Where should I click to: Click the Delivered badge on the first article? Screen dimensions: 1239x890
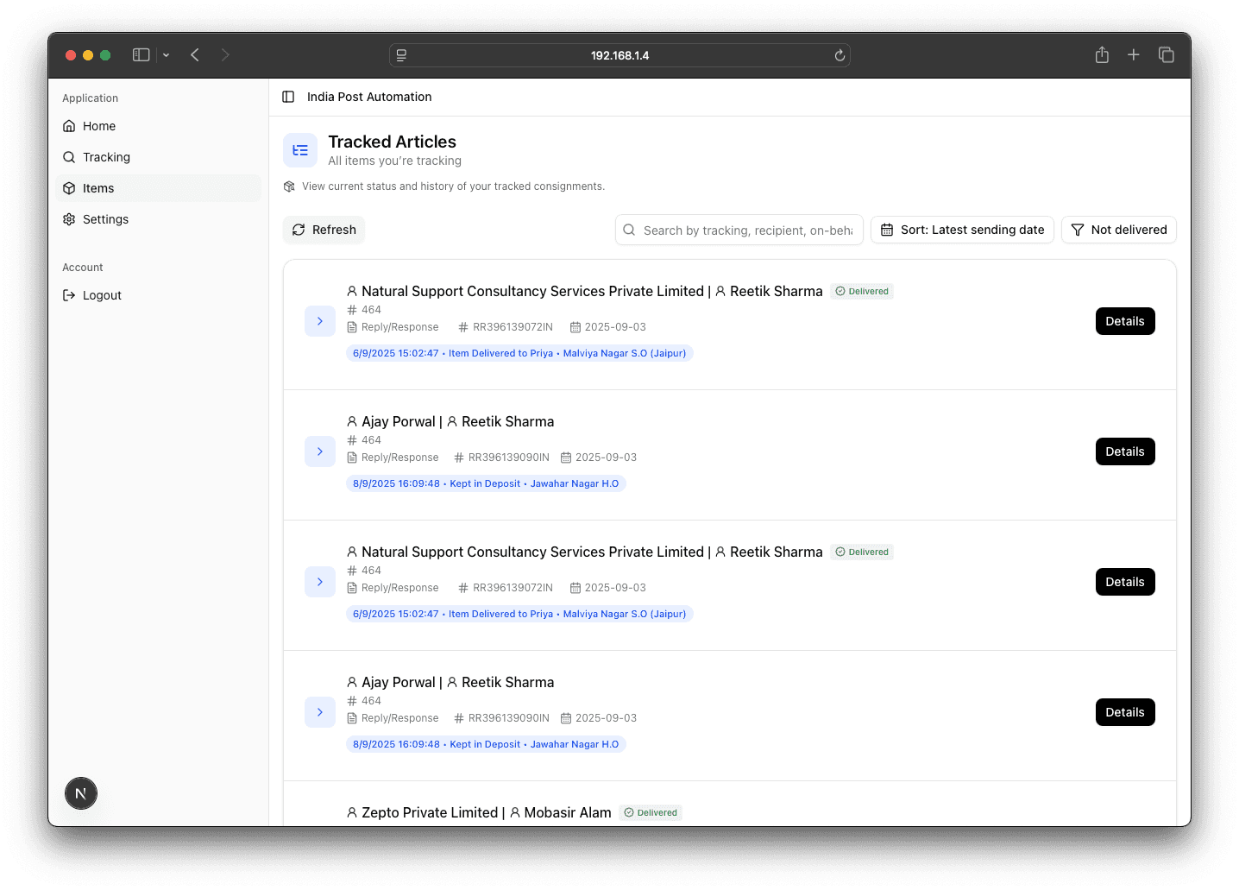pos(862,291)
